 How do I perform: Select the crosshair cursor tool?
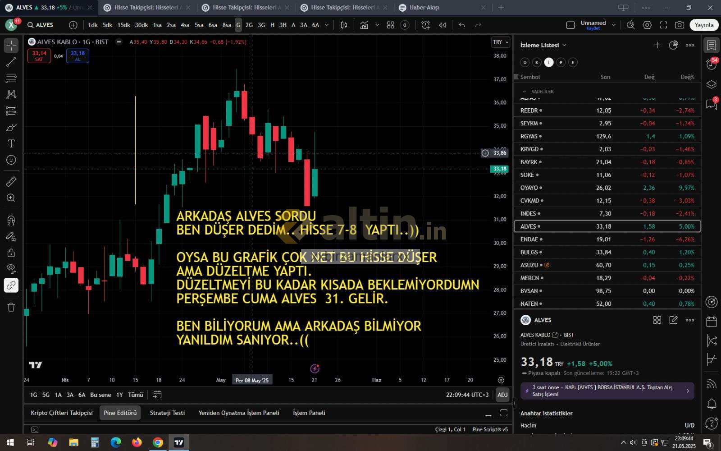(x=11, y=46)
